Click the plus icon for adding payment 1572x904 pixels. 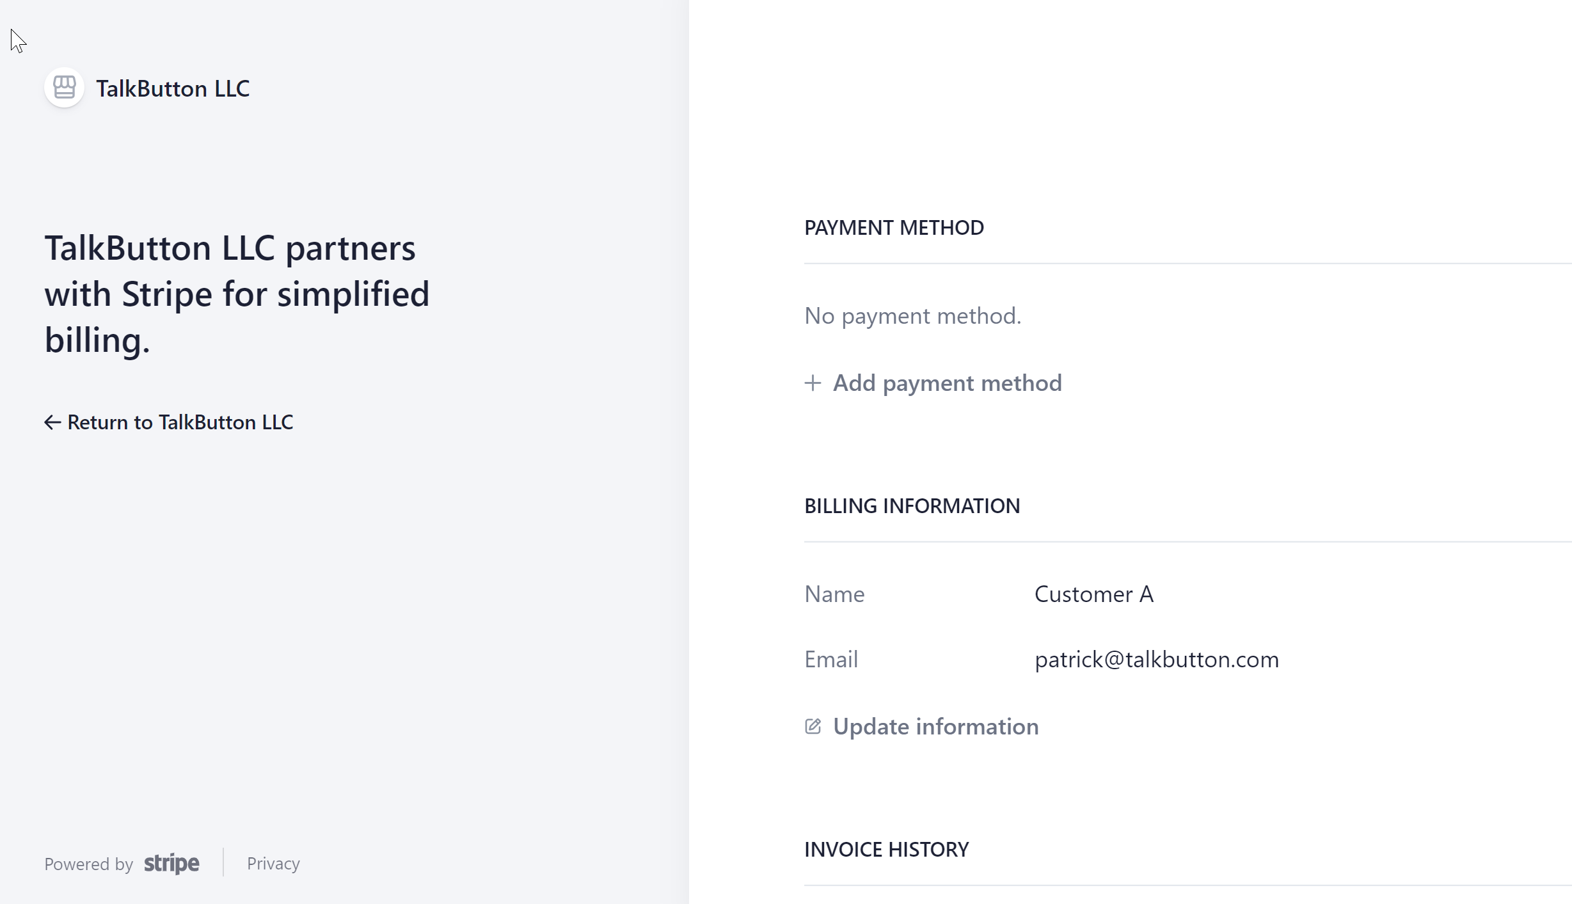pos(813,383)
